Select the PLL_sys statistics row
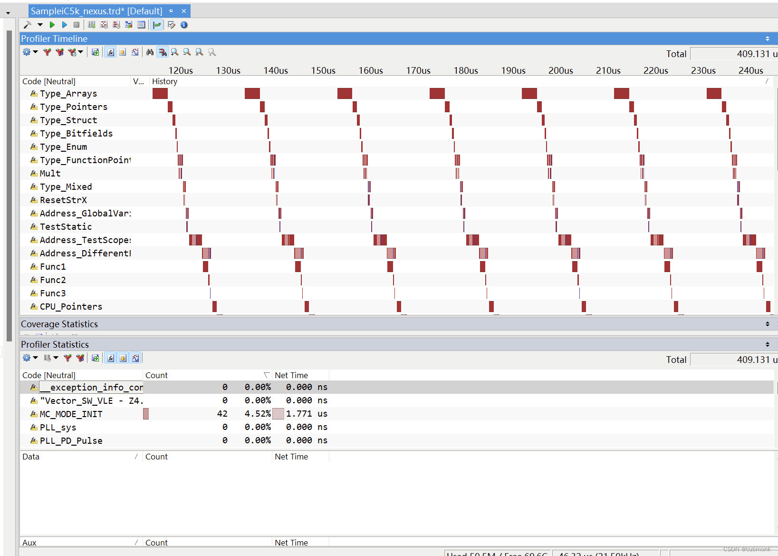This screenshot has width=778, height=556. click(x=397, y=427)
